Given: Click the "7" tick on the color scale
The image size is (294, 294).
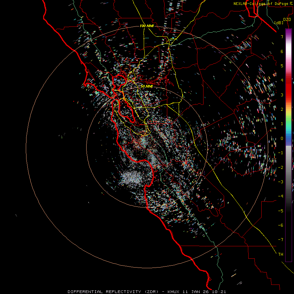Looking at the screenshot, I should [282, 37].
